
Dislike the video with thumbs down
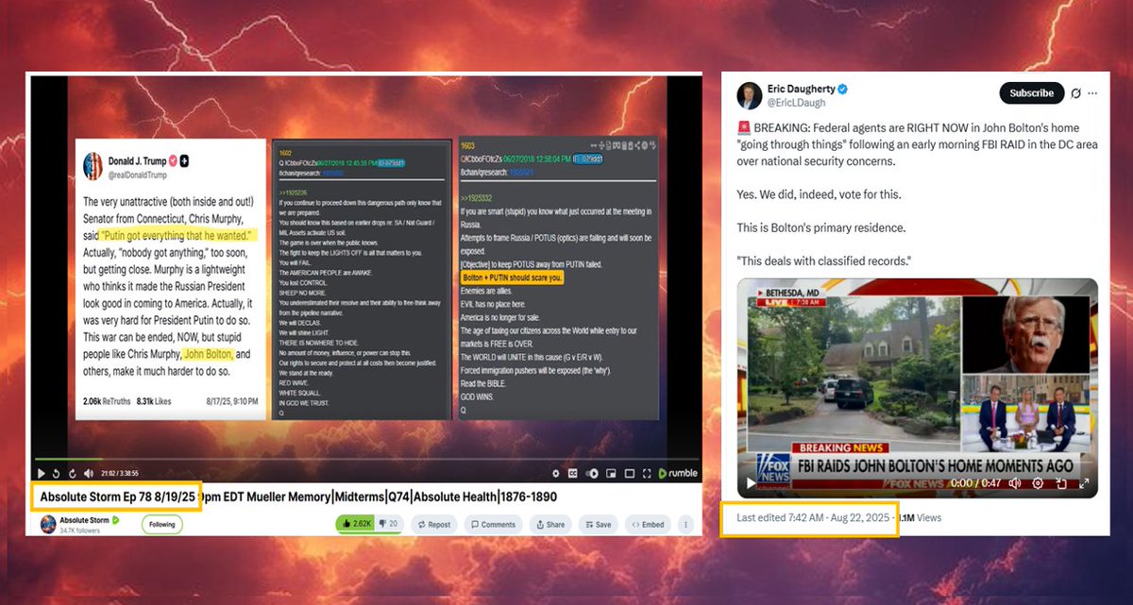388,524
